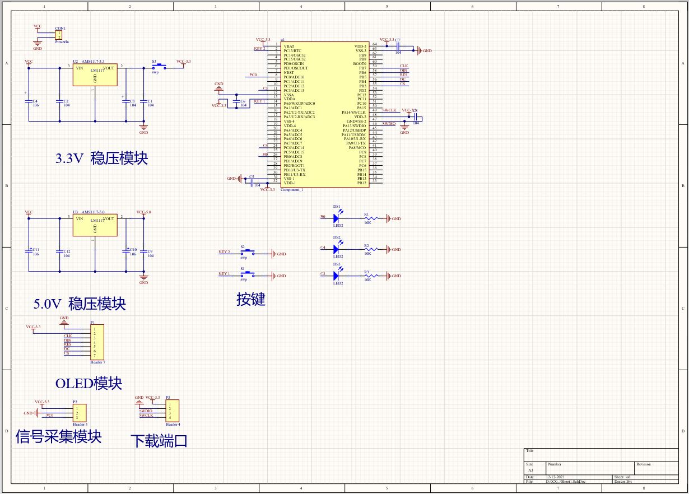
Task: Click the KEY 1 net label beside switch S1
Action: pos(224,273)
